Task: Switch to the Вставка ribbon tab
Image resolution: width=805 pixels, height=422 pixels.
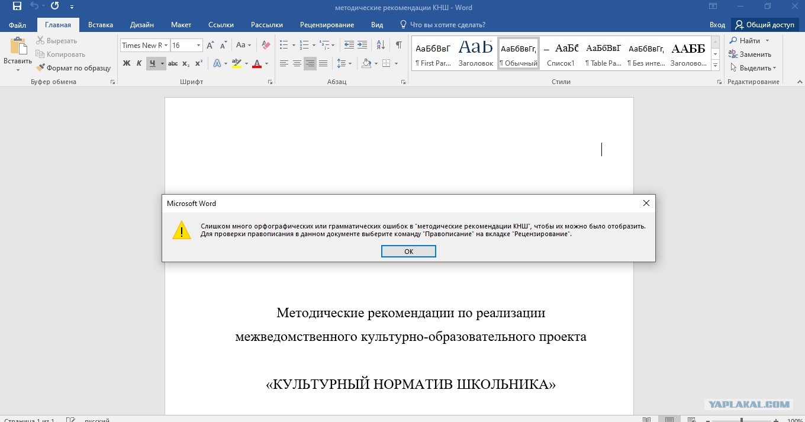Action: [101, 25]
